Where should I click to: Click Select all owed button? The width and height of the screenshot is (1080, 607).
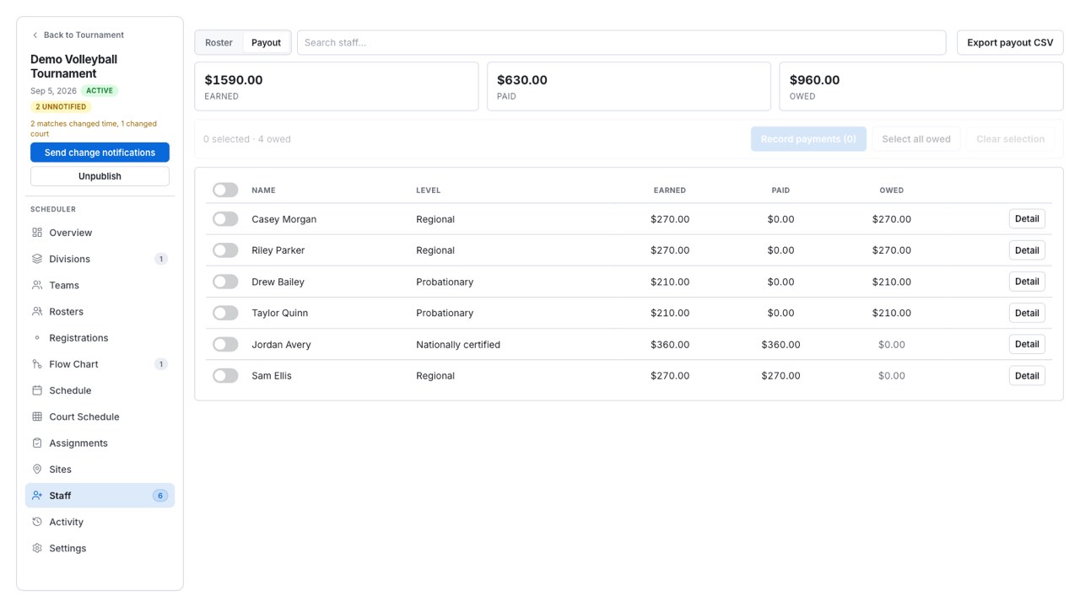[916, 139]
